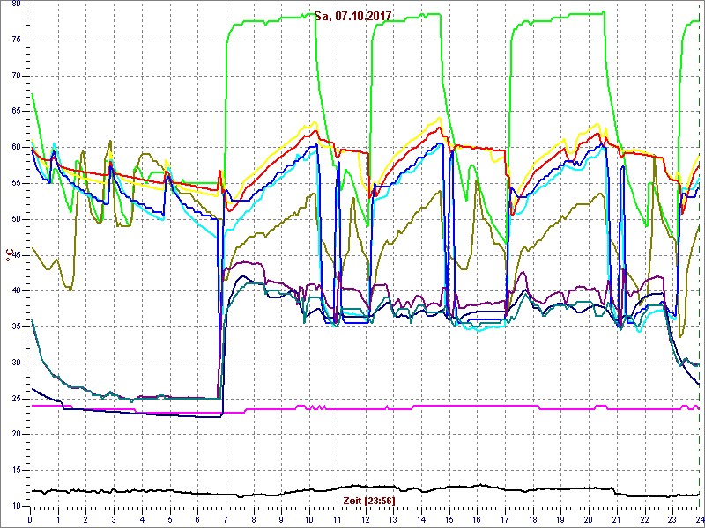Screen dimensions: 705x528
Task: Click the 50 label on temperature axis
Action: pos(14,219)
